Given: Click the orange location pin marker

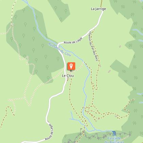Looking at the screenshot, I should (71, 66).
